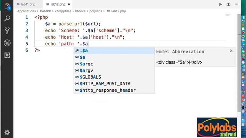This screenshot has width=246, height=138.
Task: Click the 'Scheme: ' string on line 3
Action: pyautogui.click(x=72, y=30)
